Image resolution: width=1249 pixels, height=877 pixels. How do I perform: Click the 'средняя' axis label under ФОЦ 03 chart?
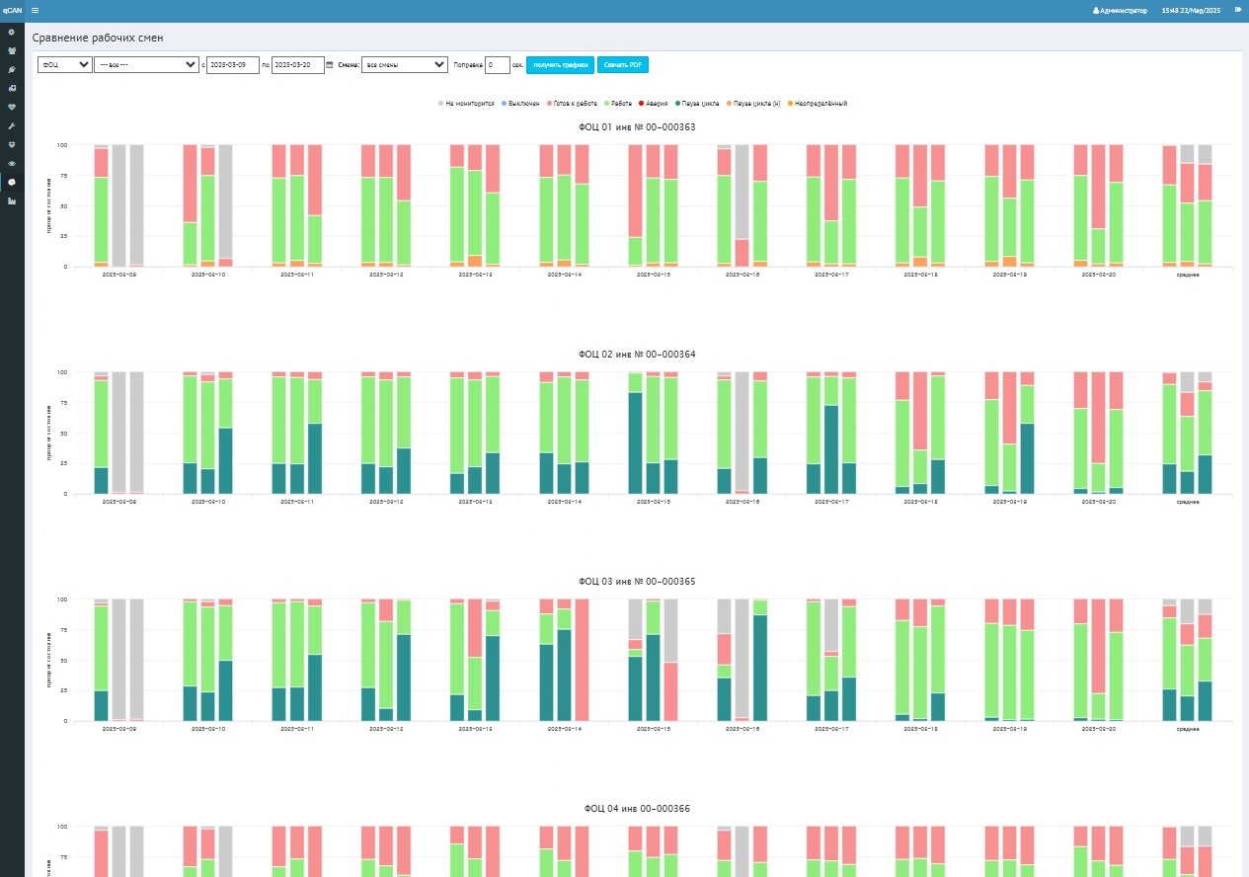pyautogui.click(x=1188, y=729)
